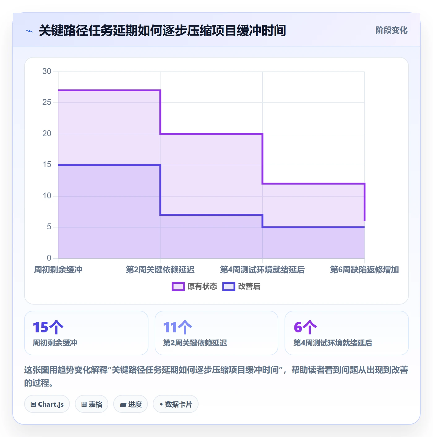
Task: Click the chart title 关键路径任务延期如何逐步压缩项目缓冲时间
Action: pos(162,31)
